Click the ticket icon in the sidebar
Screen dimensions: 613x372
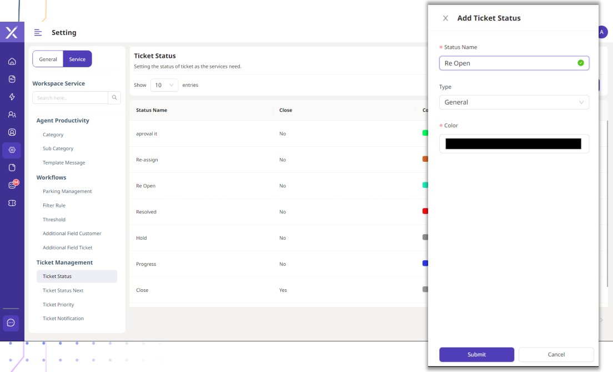tap(12, 204)
